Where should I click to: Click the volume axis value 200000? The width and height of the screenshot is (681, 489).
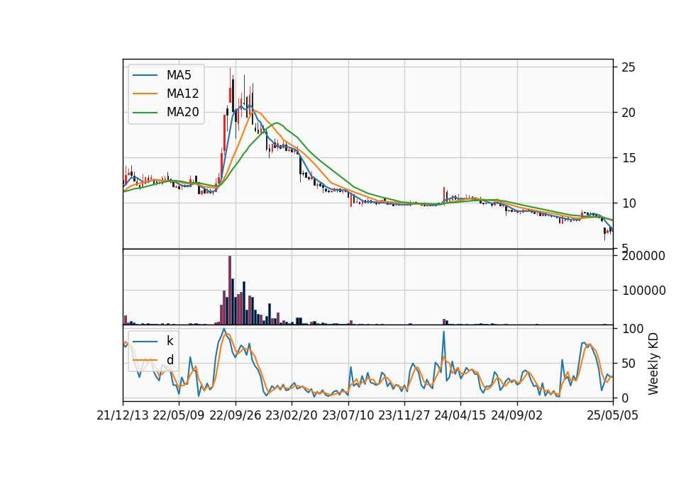[643, 256]
